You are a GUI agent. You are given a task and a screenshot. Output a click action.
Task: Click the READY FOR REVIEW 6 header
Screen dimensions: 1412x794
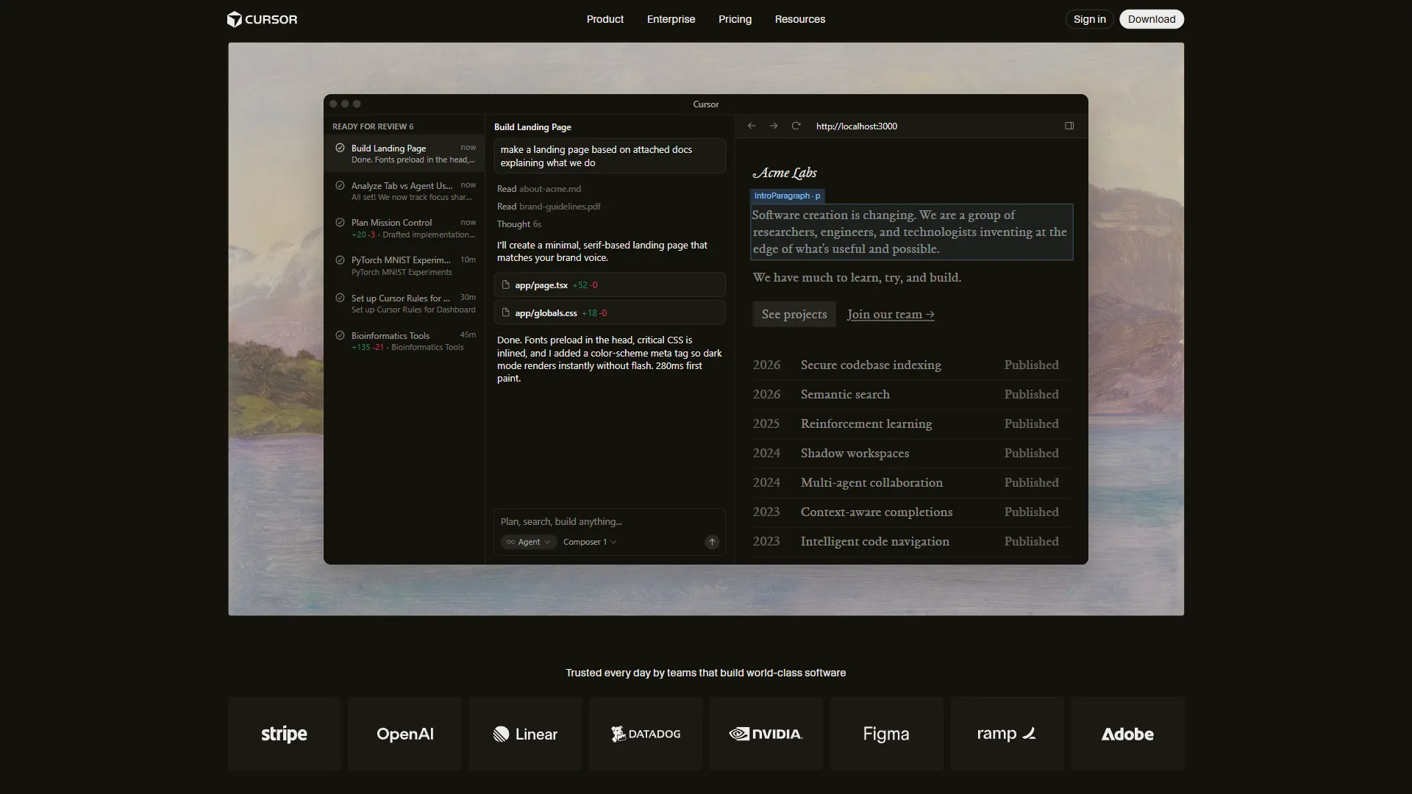(x=373, y=126)
